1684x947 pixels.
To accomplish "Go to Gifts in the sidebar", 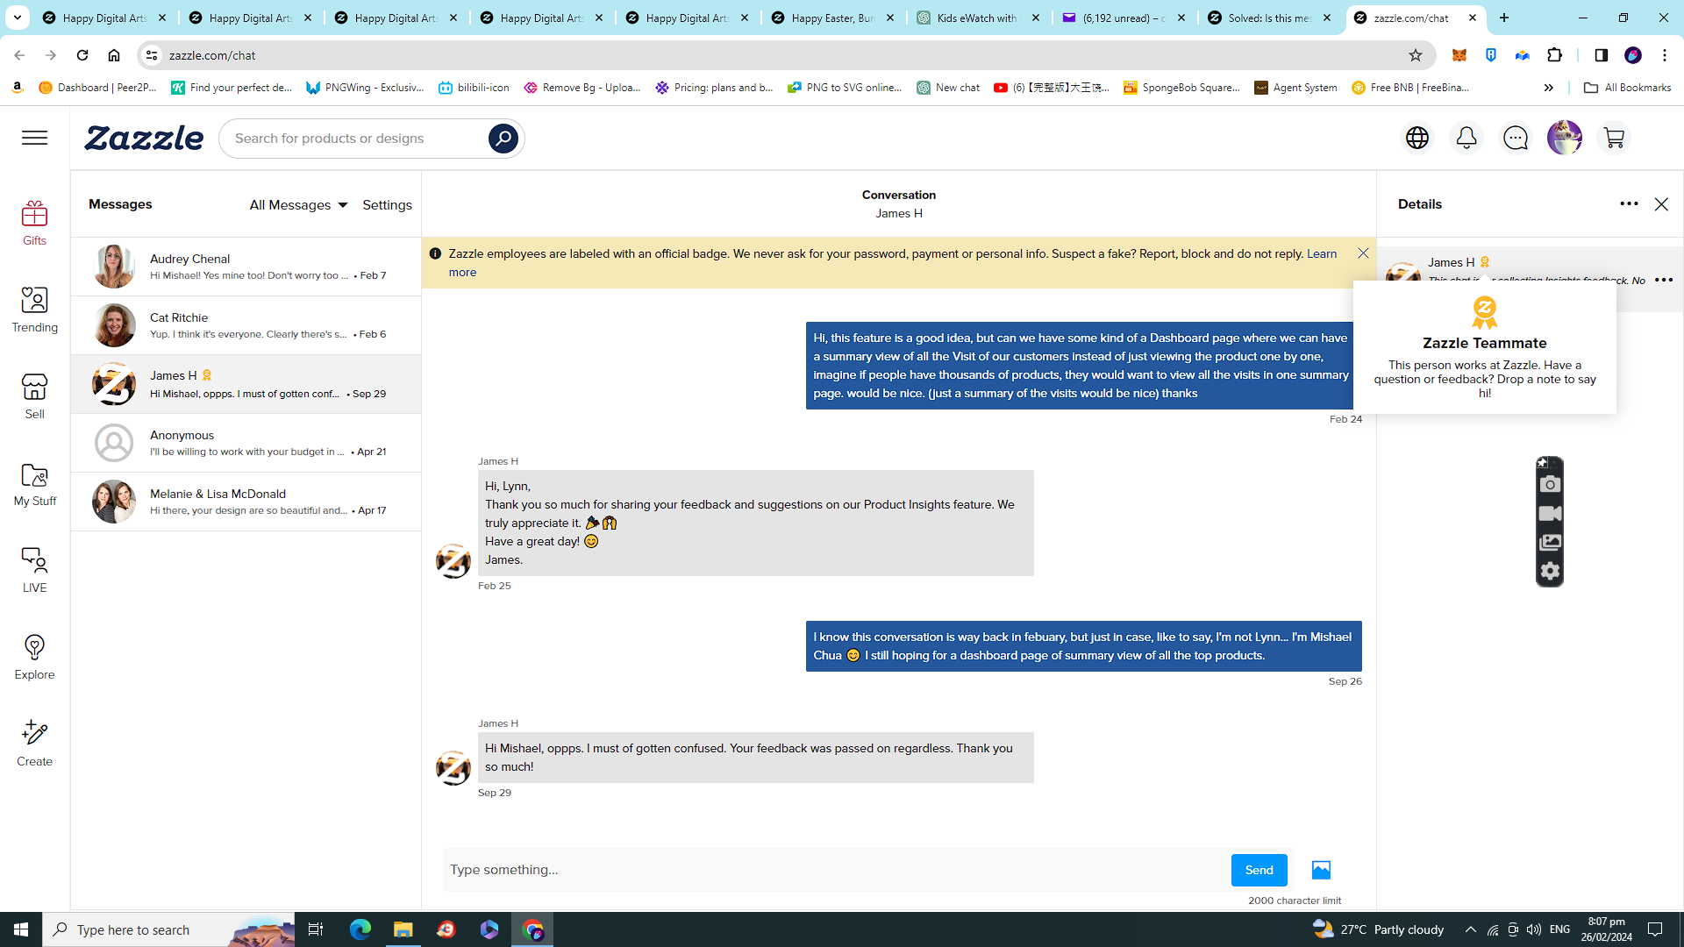I will (34, 223).
